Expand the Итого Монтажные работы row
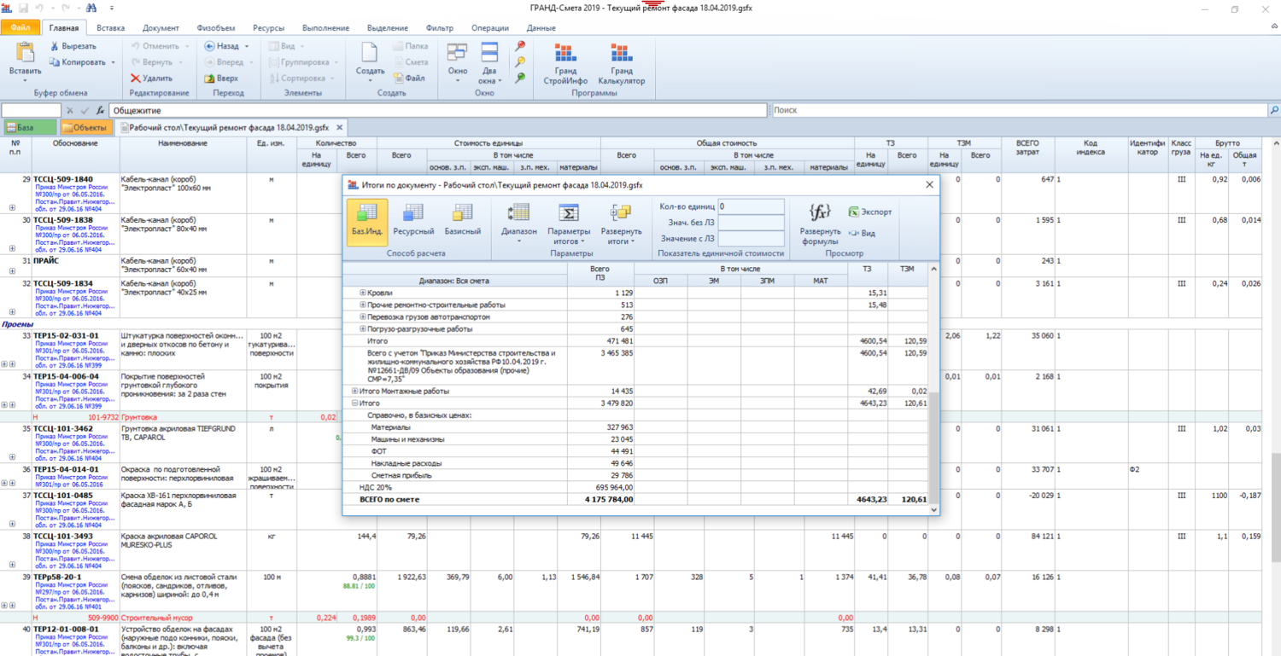 [355, 391]
